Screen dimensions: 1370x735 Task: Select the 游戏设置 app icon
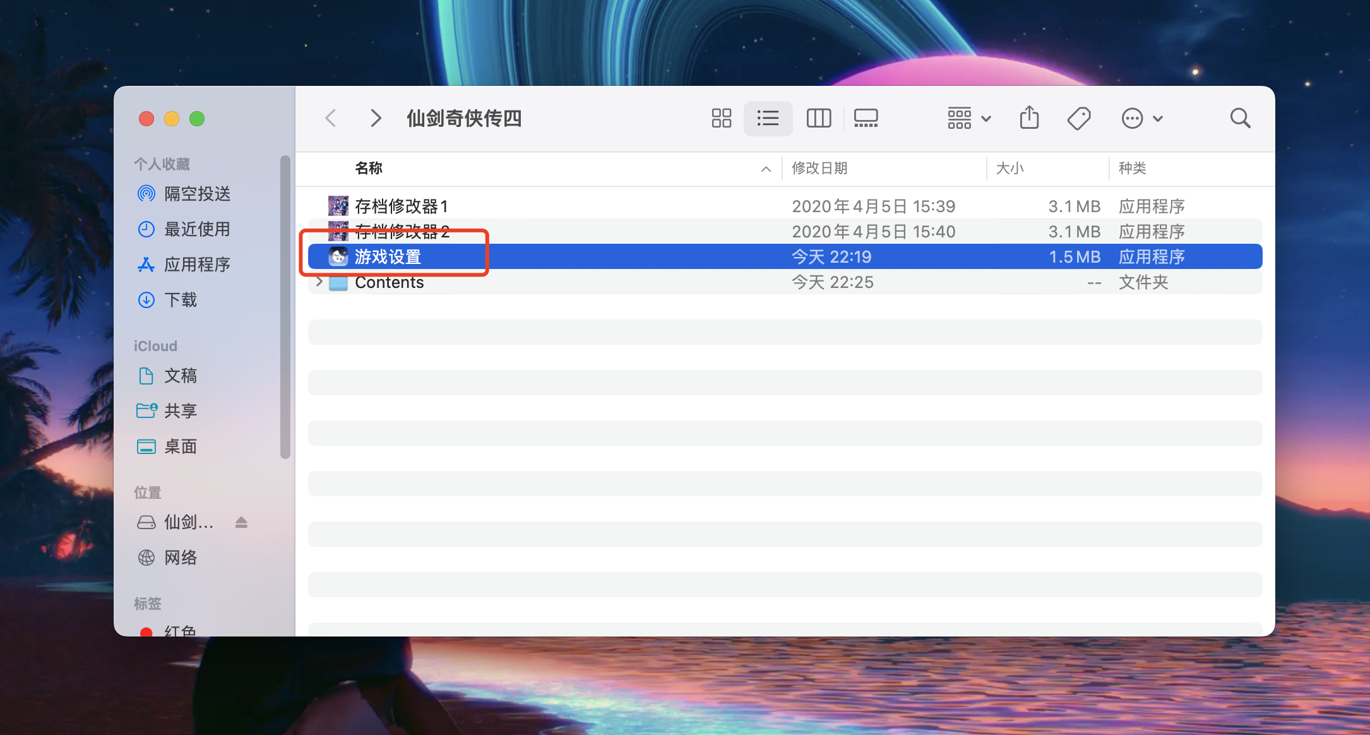click(338, 256)
